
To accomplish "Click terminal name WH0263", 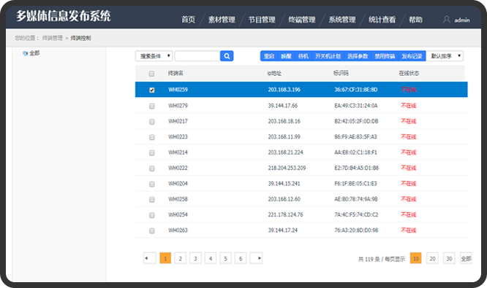I will click(178, 230).
